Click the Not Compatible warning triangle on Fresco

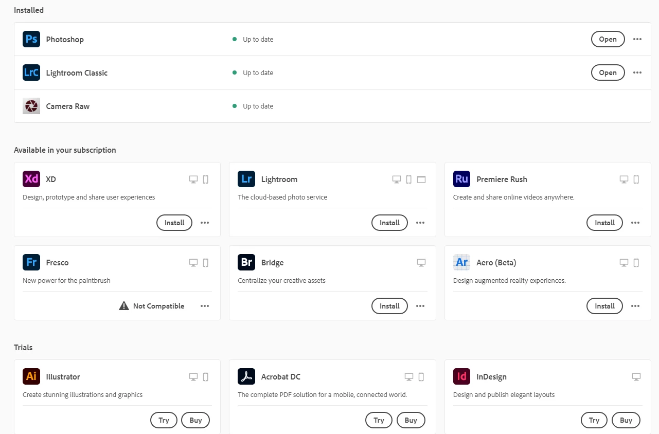[x=124, y=306]
